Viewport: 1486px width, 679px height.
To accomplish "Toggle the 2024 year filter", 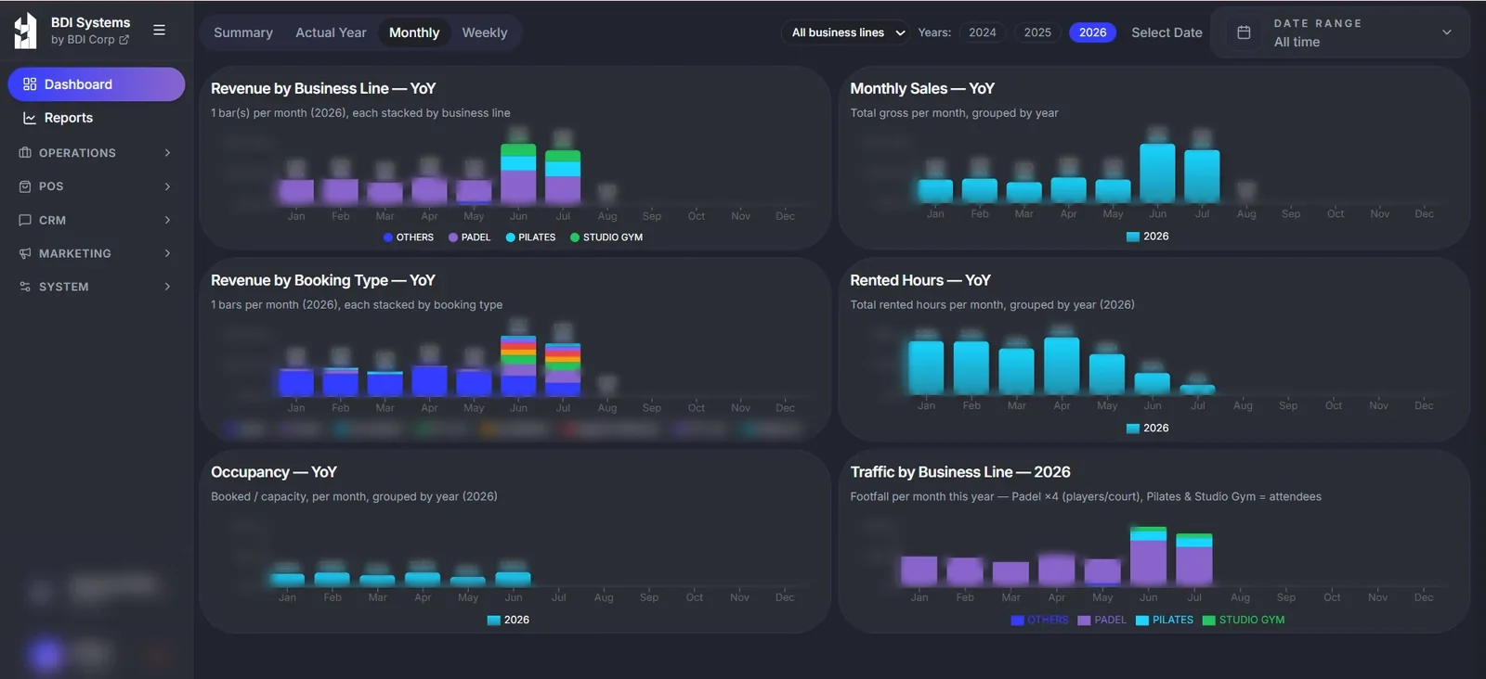I will [x=983, y=32].
